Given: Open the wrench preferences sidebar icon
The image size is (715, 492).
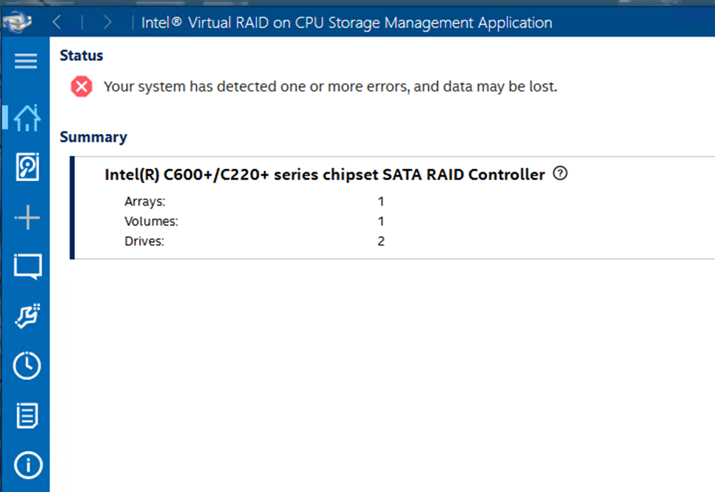Looking at the screenshot, I should pos(27,316).
